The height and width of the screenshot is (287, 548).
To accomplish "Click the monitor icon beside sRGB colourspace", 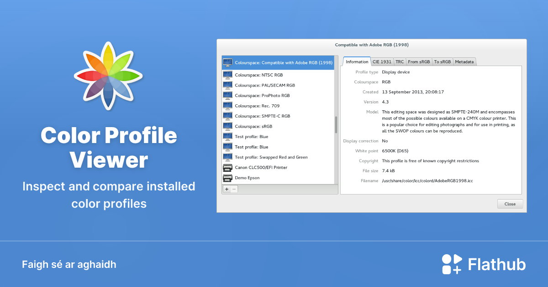I will coord(227,126).
